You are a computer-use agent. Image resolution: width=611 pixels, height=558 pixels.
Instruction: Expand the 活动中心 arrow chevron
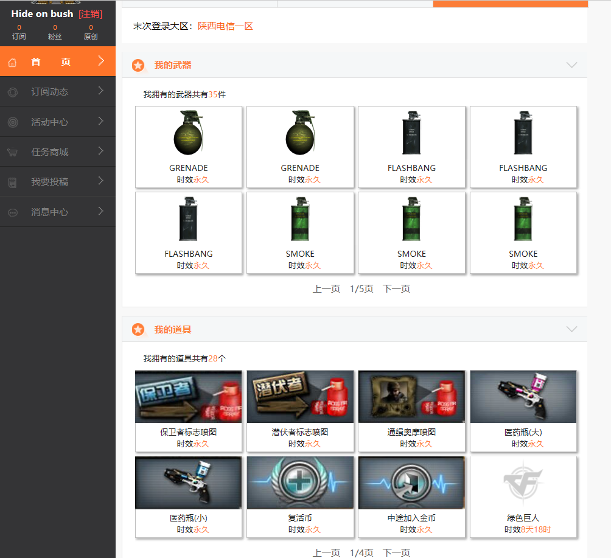[x=101, y=121]
